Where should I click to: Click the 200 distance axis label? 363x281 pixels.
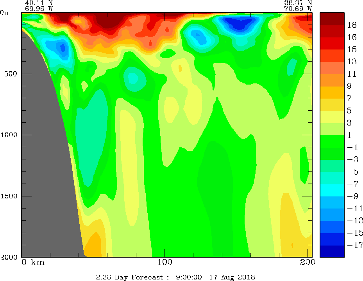tap(308, 262)
